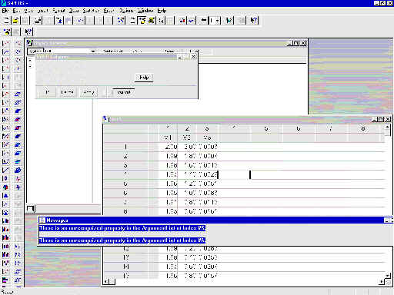Open the Options menu
Screen dimensions: 394x295
click(x=126, y=11)
